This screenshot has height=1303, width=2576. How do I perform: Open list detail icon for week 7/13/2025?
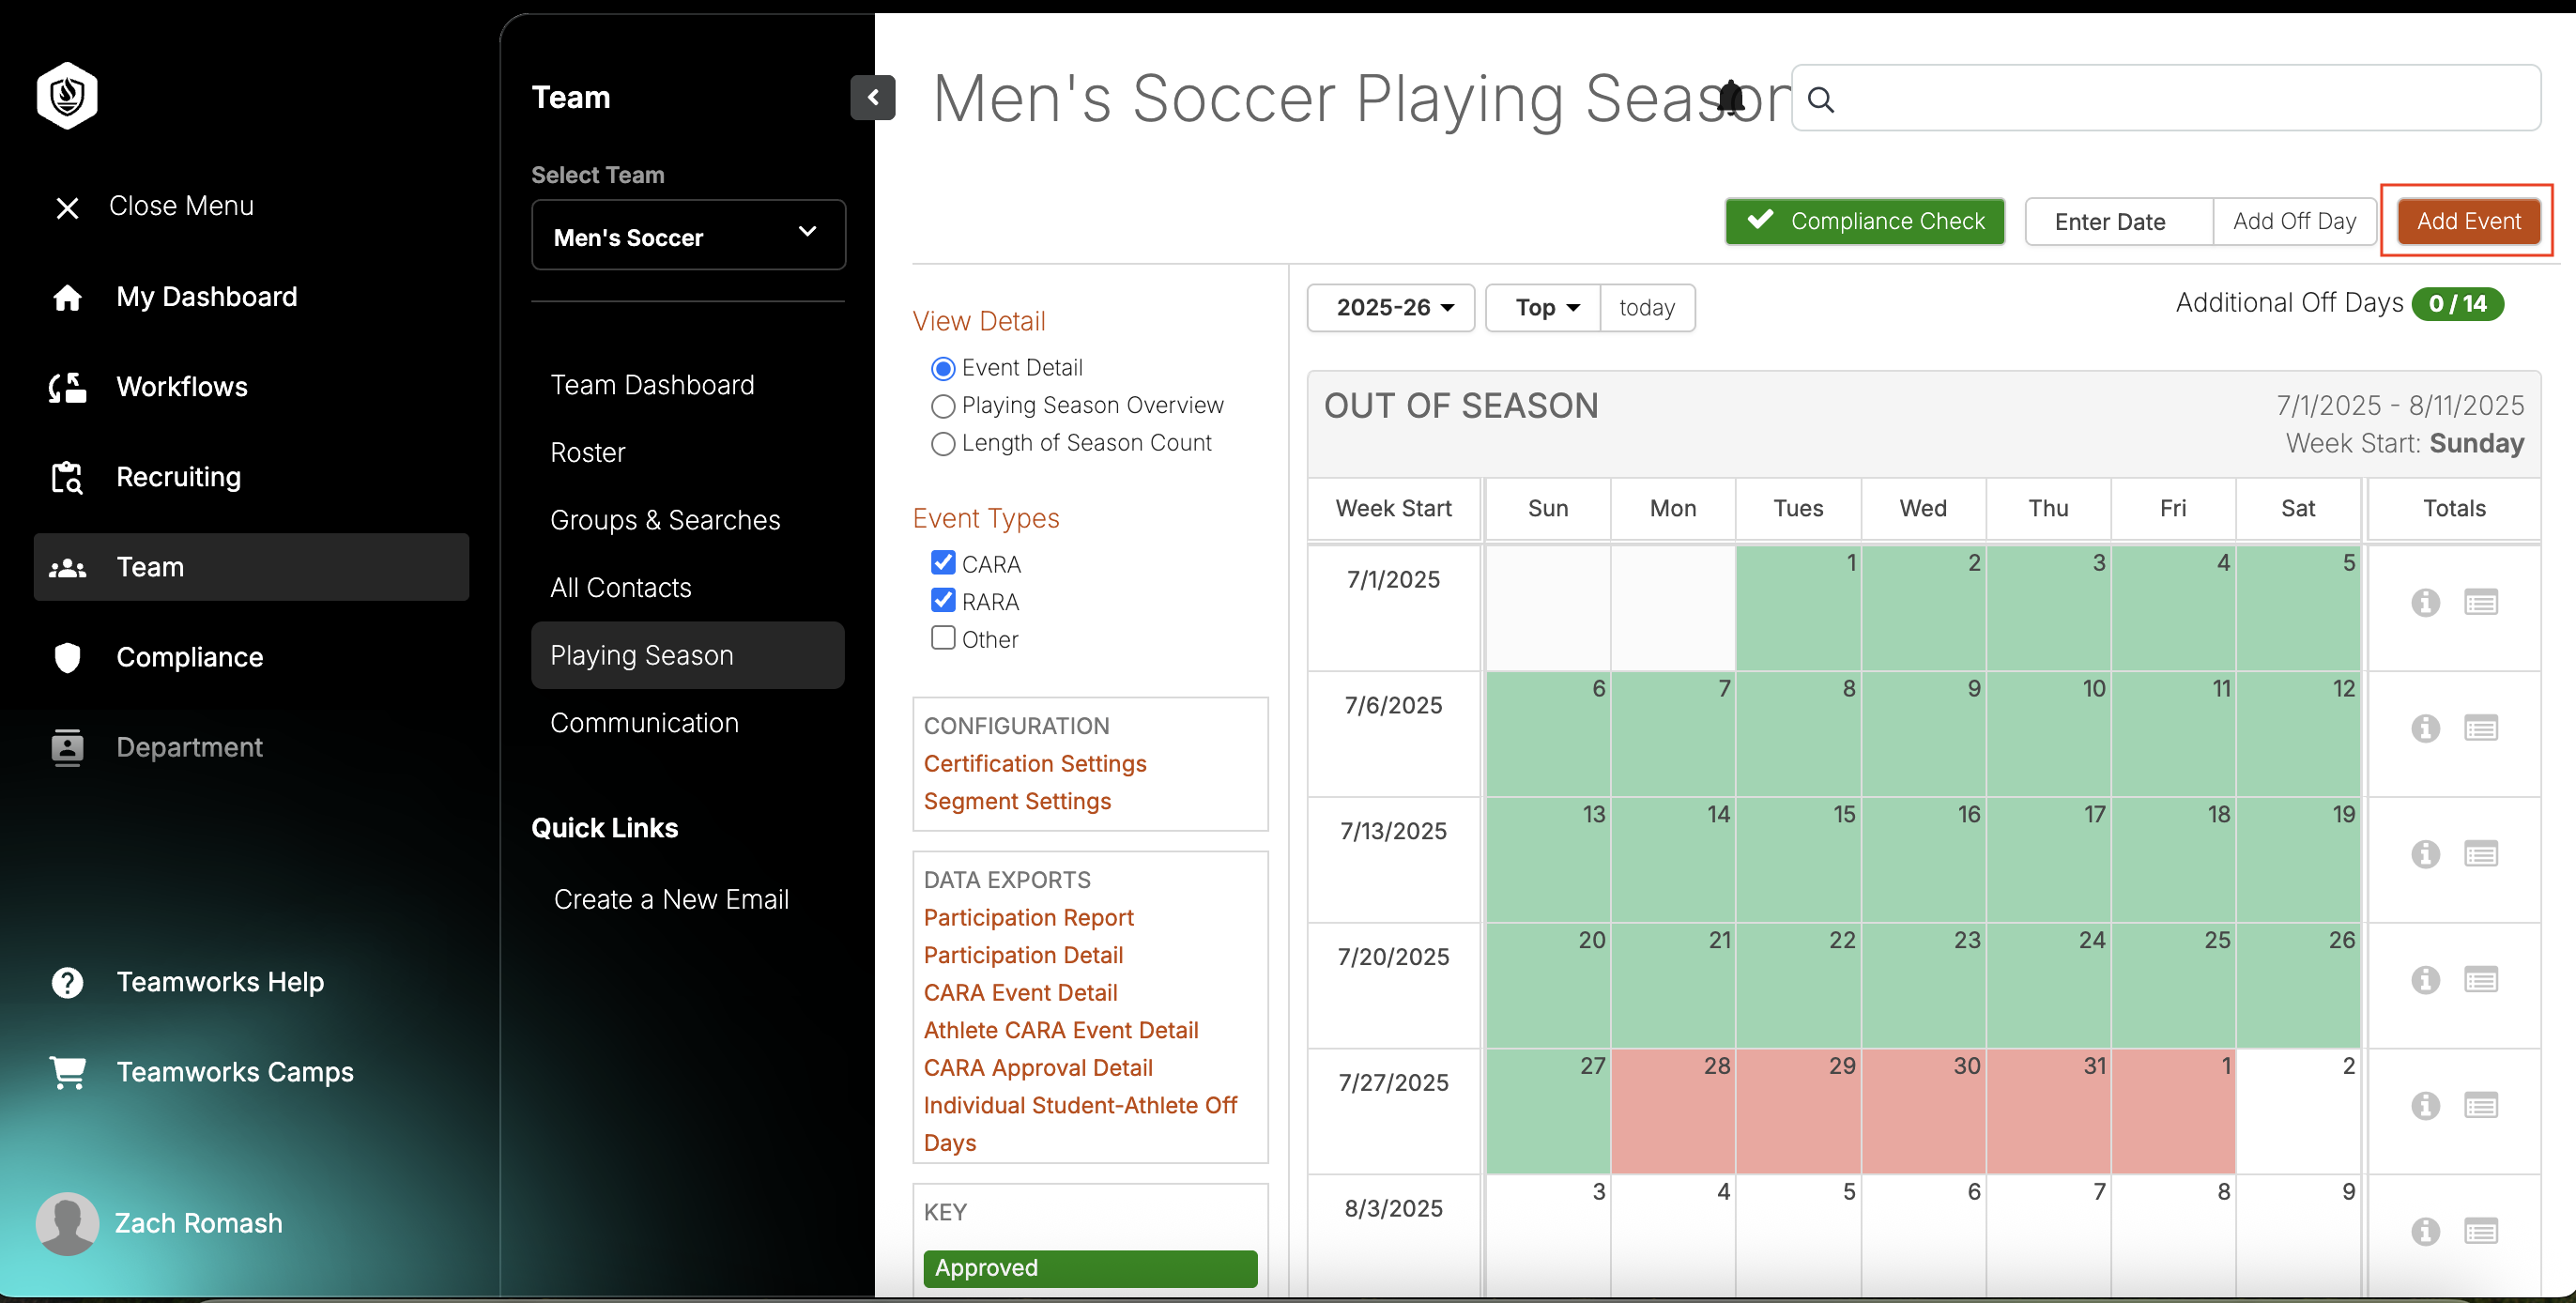[x=2481, y=854]
